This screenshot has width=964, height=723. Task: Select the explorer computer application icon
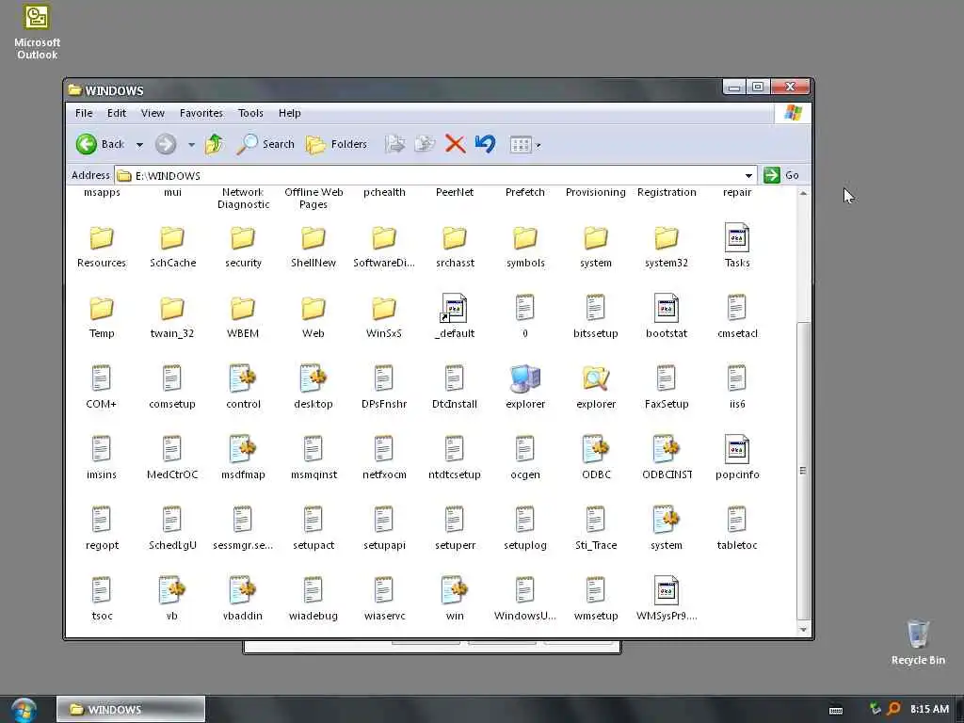pos(525,387)
